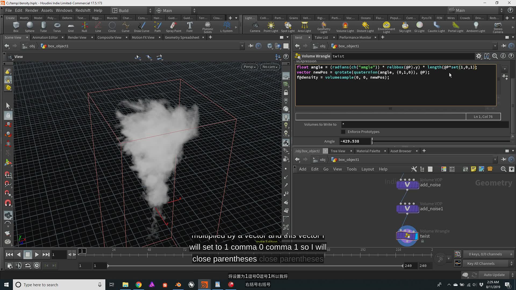Viewport: 516px width, 290px height.
Task: Select the Spray Paint tool
Action: click(174, 27)
